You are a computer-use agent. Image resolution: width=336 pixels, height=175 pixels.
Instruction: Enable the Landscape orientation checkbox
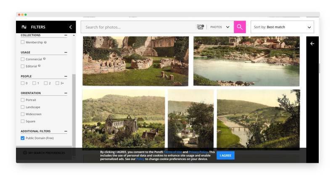click(23, 107)
